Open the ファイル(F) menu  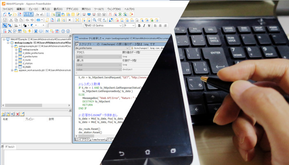point(7,9)
